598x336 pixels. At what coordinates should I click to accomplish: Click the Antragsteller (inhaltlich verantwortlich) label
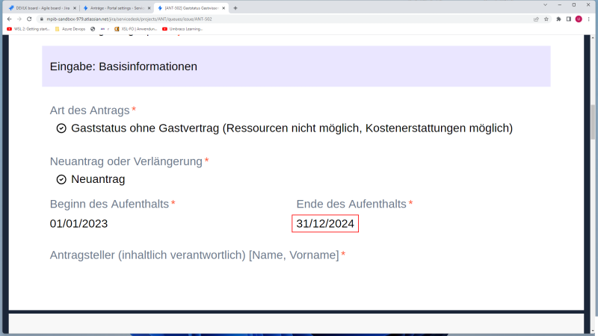194,255
